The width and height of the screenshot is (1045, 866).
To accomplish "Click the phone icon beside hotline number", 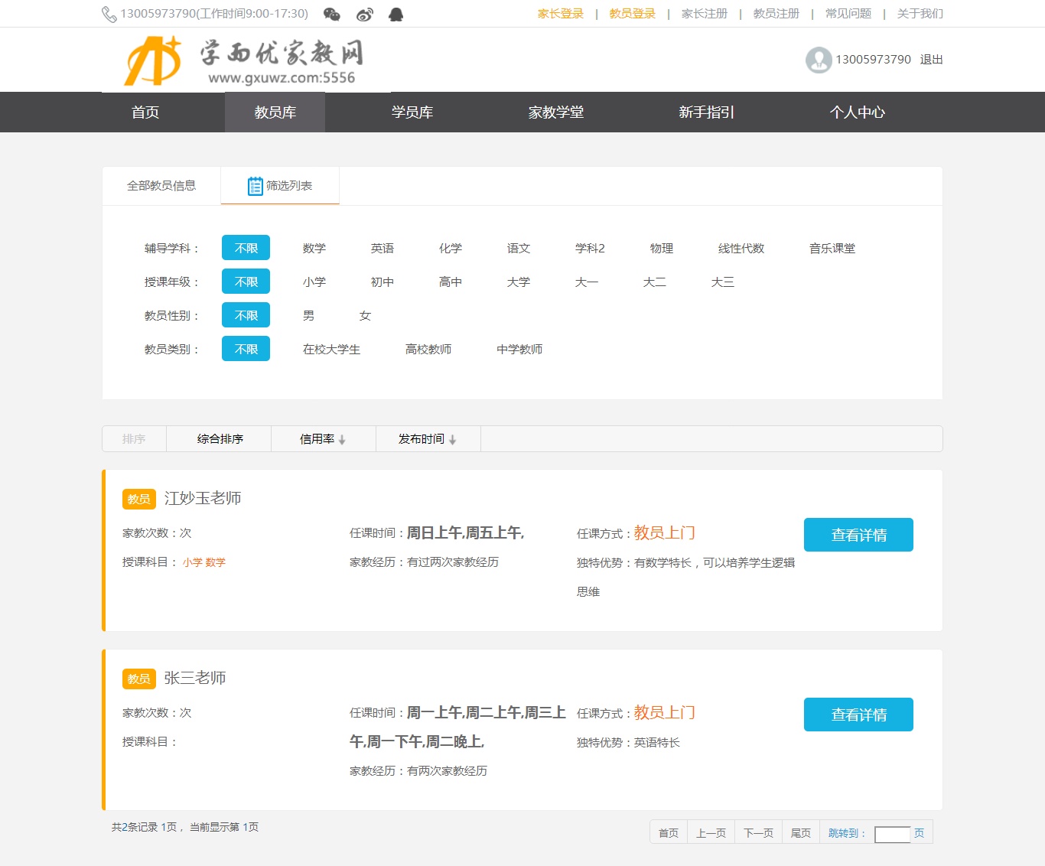I will click(109, 14).
